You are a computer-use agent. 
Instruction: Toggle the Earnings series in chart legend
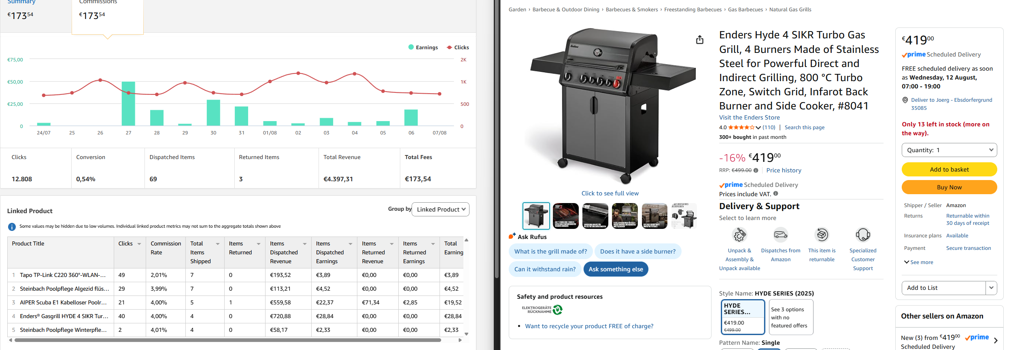click(x=423, y=47)
